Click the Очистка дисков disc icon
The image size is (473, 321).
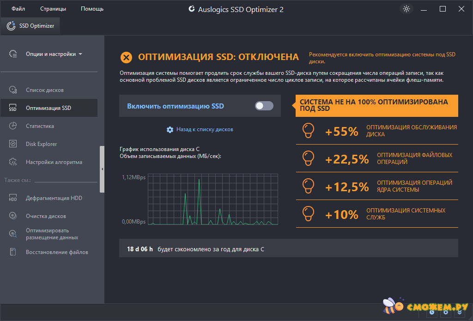(13, 216)
